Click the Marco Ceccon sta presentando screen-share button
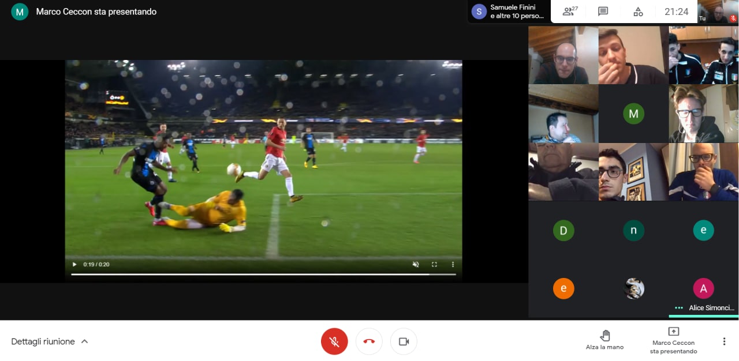The width and height of the screenshot is (739, 361). point(673,341)
